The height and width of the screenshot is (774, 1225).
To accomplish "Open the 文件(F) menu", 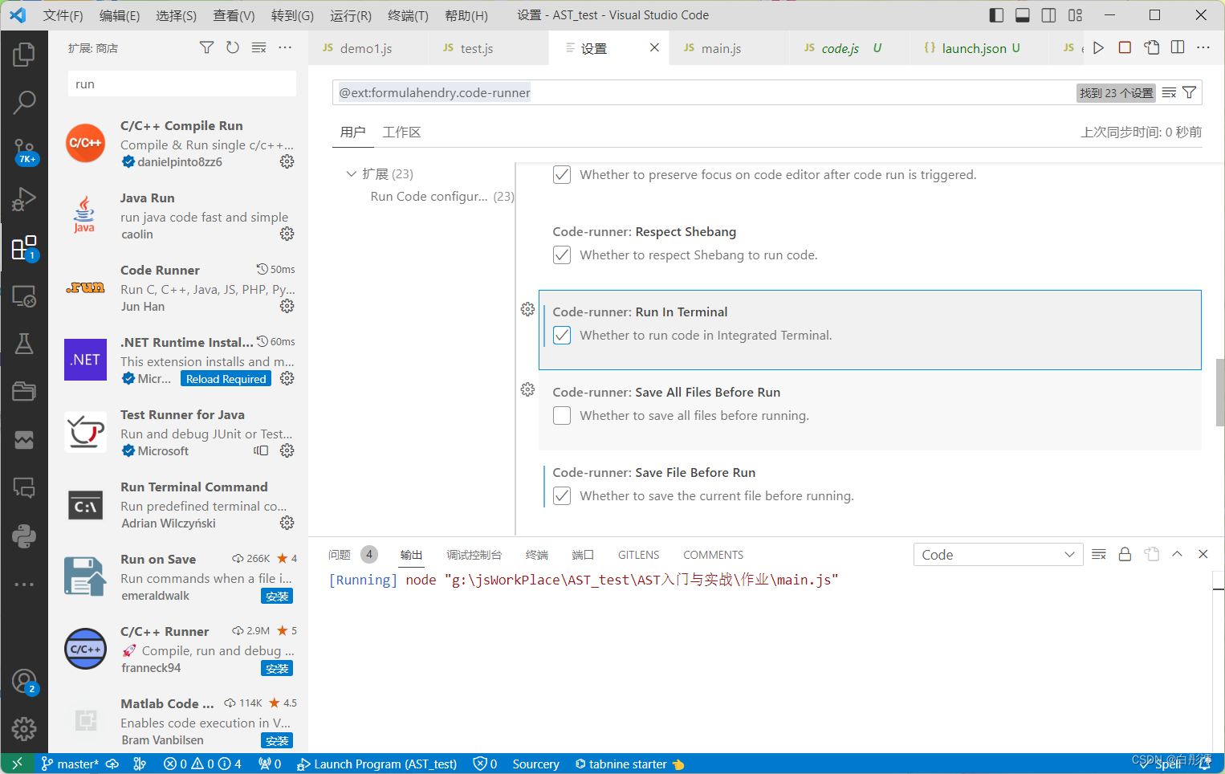I will pyautogui.click(x=63, y=15).
